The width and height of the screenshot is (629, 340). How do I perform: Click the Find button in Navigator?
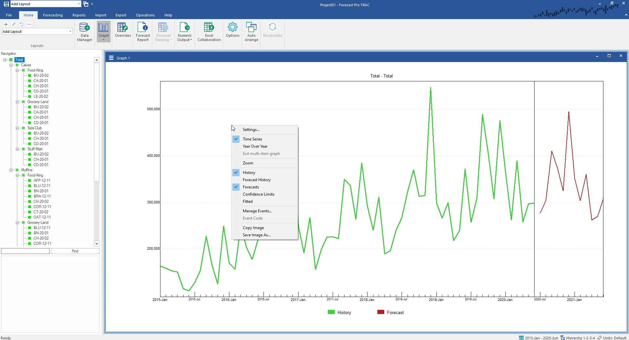tap(75, 251)
